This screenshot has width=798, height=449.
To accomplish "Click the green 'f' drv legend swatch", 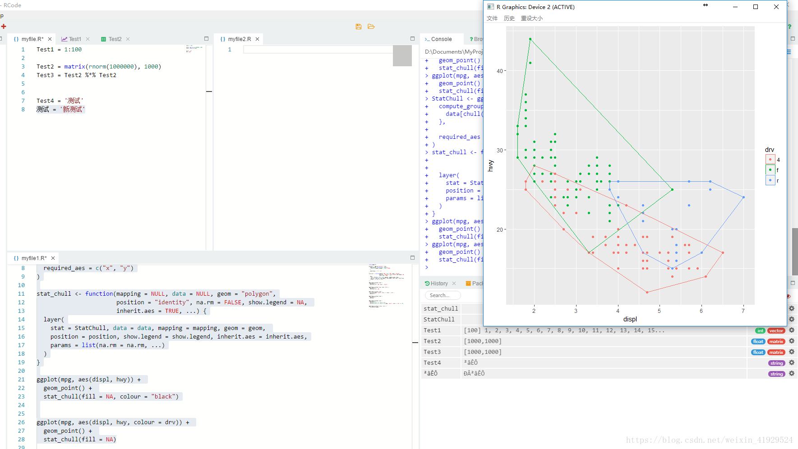I will tap(770, 170).
